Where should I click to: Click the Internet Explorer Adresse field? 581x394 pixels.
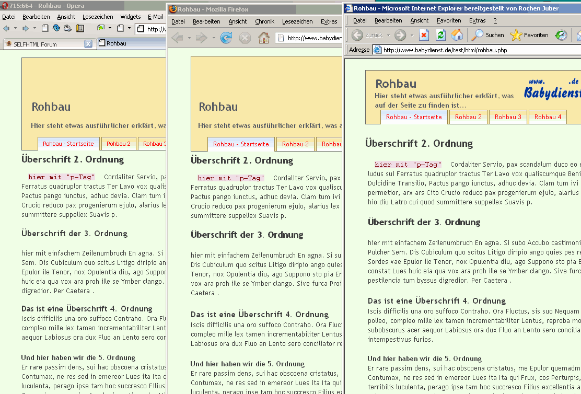click(x=477, y=50)
